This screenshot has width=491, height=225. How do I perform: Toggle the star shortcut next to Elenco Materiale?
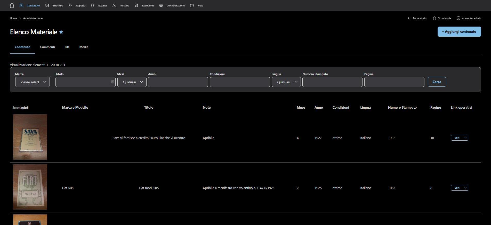61,32
